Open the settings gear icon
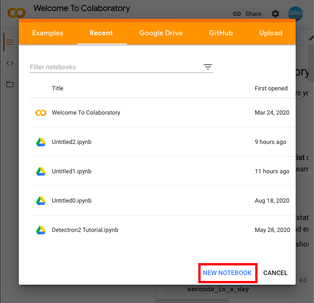This screenshot has height=303, width=314. pos(275,14)
